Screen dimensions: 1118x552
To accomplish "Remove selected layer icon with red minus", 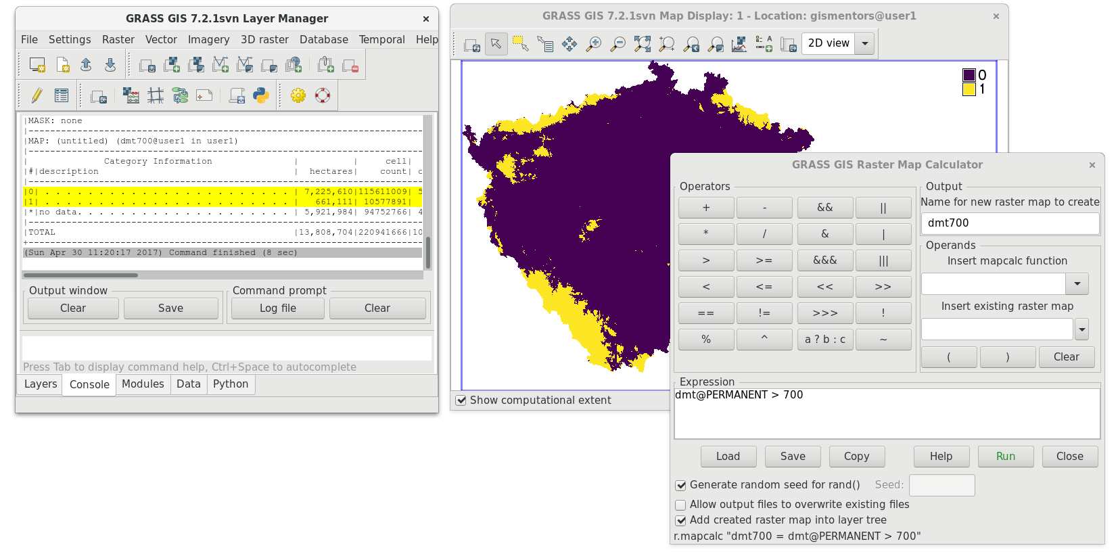I will point(350,65).
